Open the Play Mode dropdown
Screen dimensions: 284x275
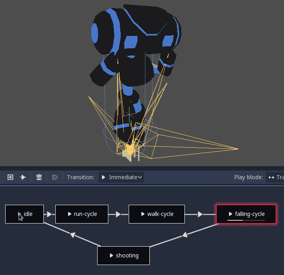pyautogui.click(x=275, y=177)
